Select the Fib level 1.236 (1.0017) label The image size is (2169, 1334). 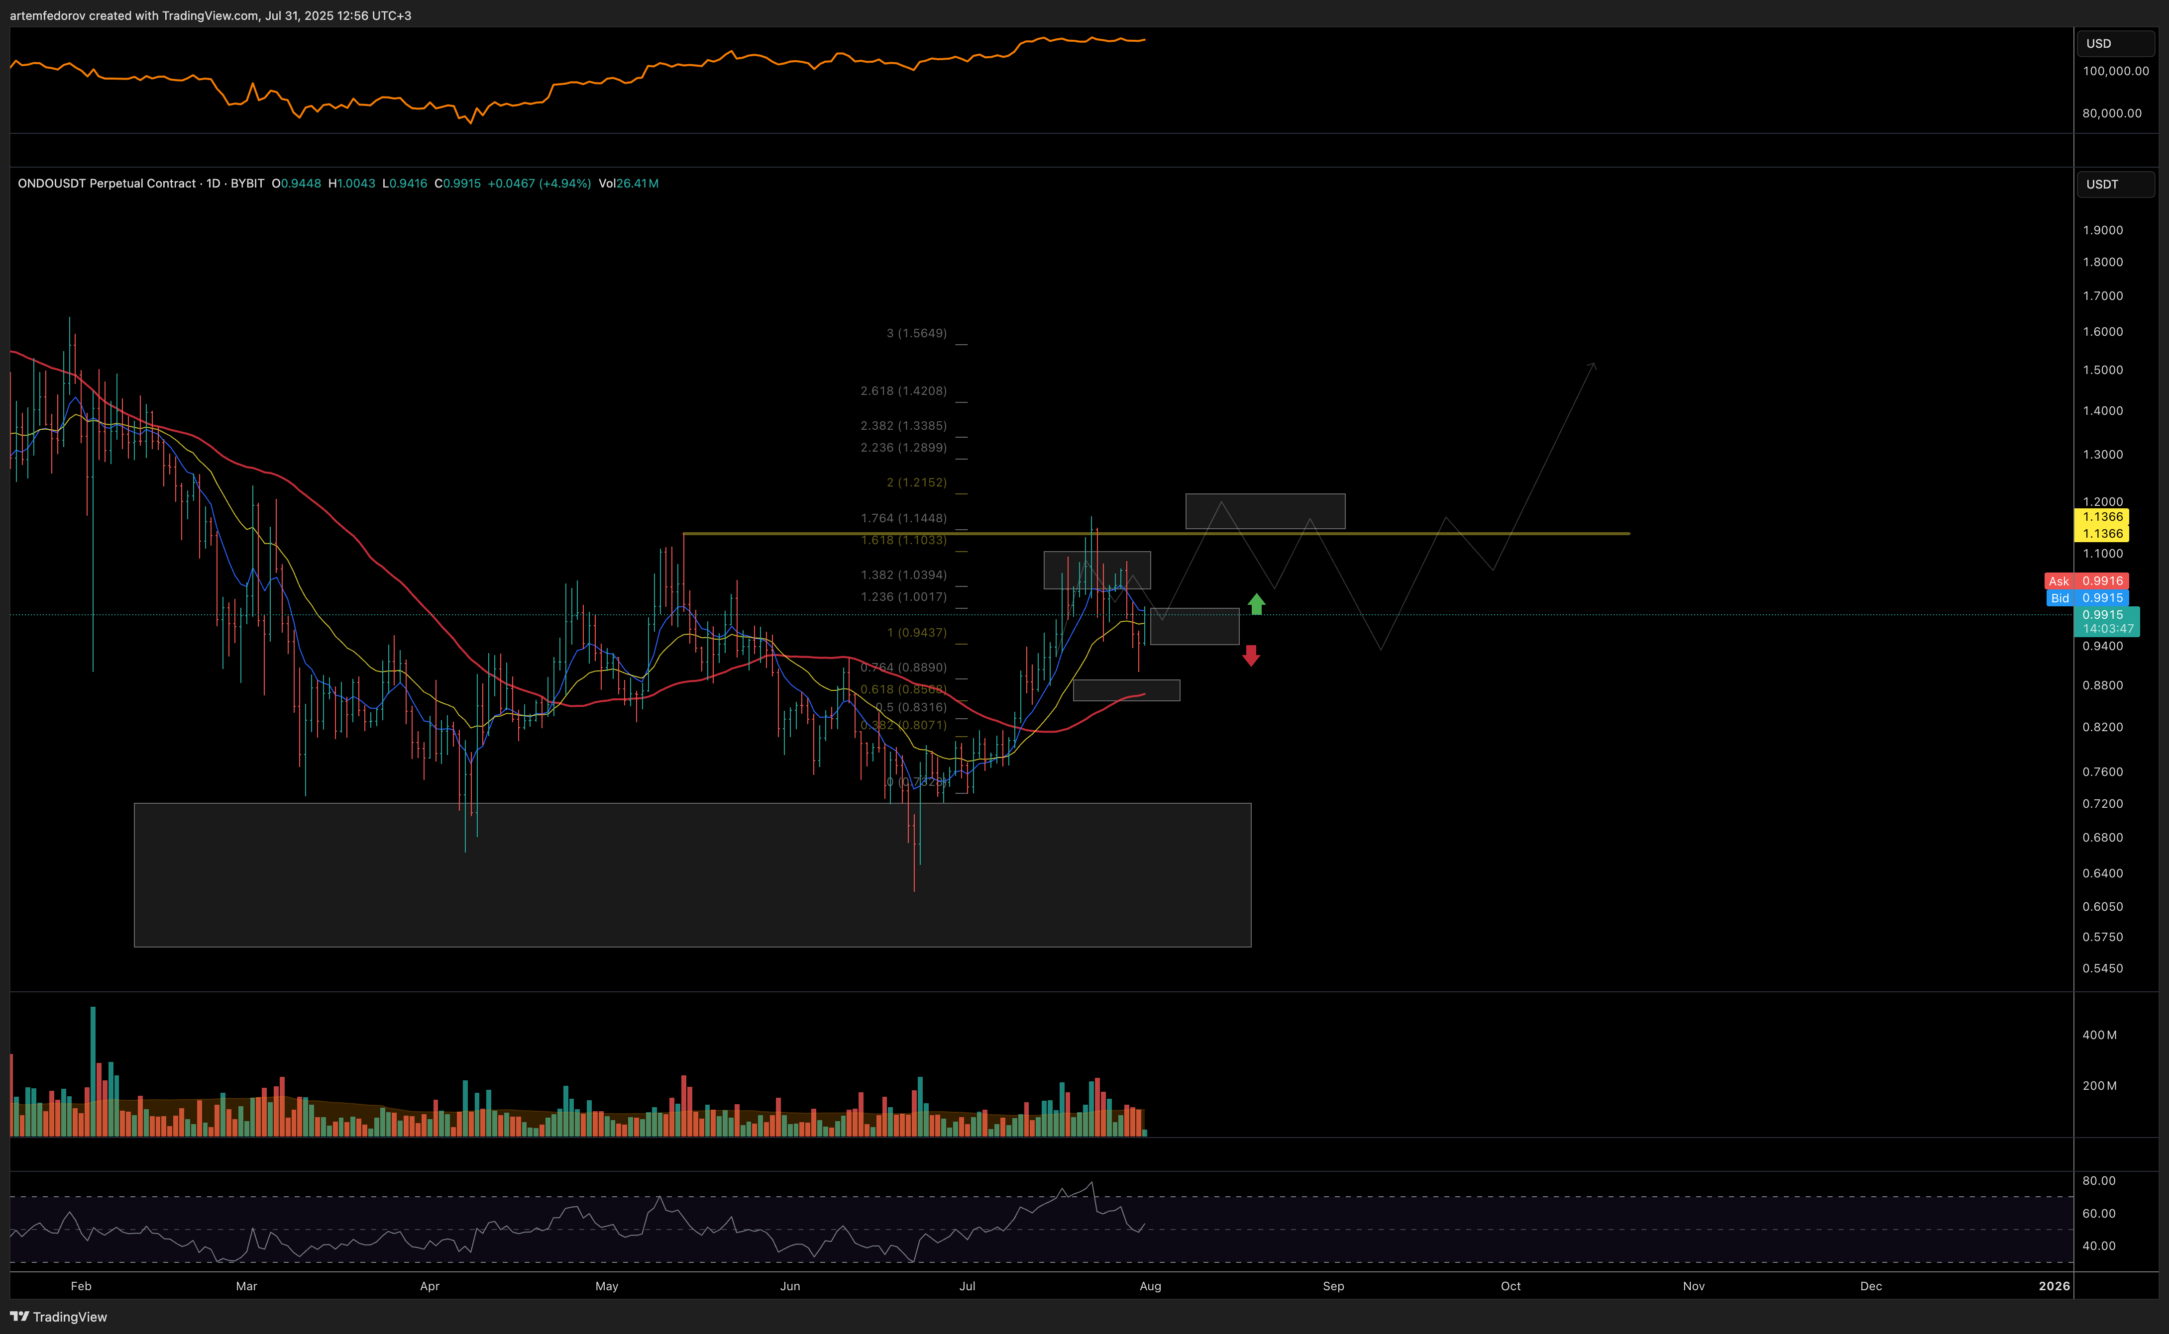(x=903, y=596)
